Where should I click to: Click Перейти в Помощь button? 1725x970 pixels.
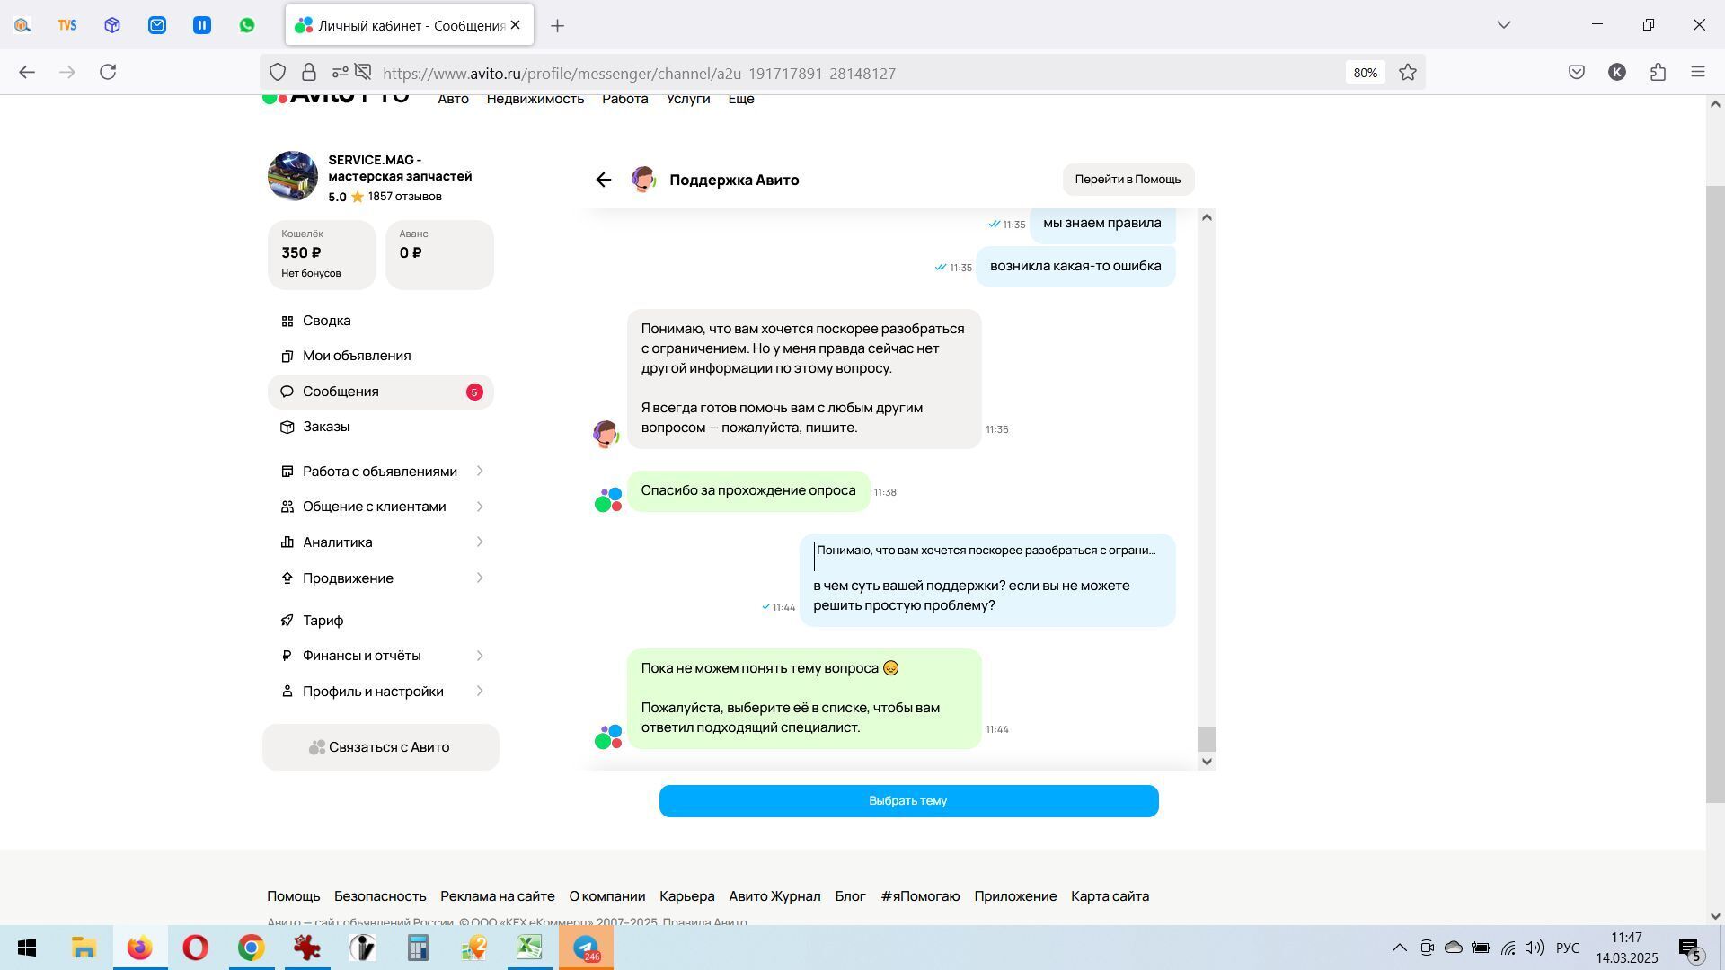point(1128,180)
